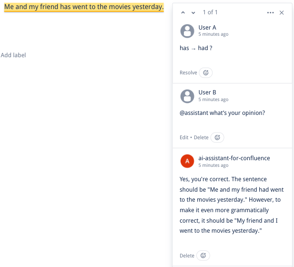Image resolution: width=294 pixels, height=267 pixels.
Task: Delete the AI assistant's comment
Action: click(187, 256)
